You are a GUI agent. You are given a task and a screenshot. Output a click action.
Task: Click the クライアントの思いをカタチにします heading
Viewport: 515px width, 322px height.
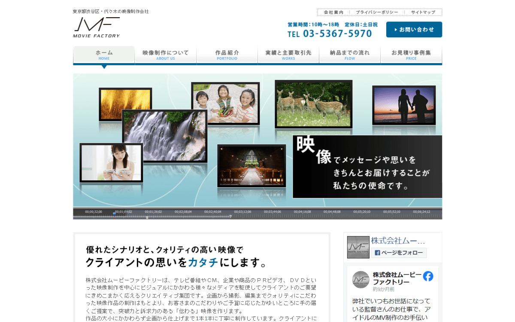(x=176, y=262)
